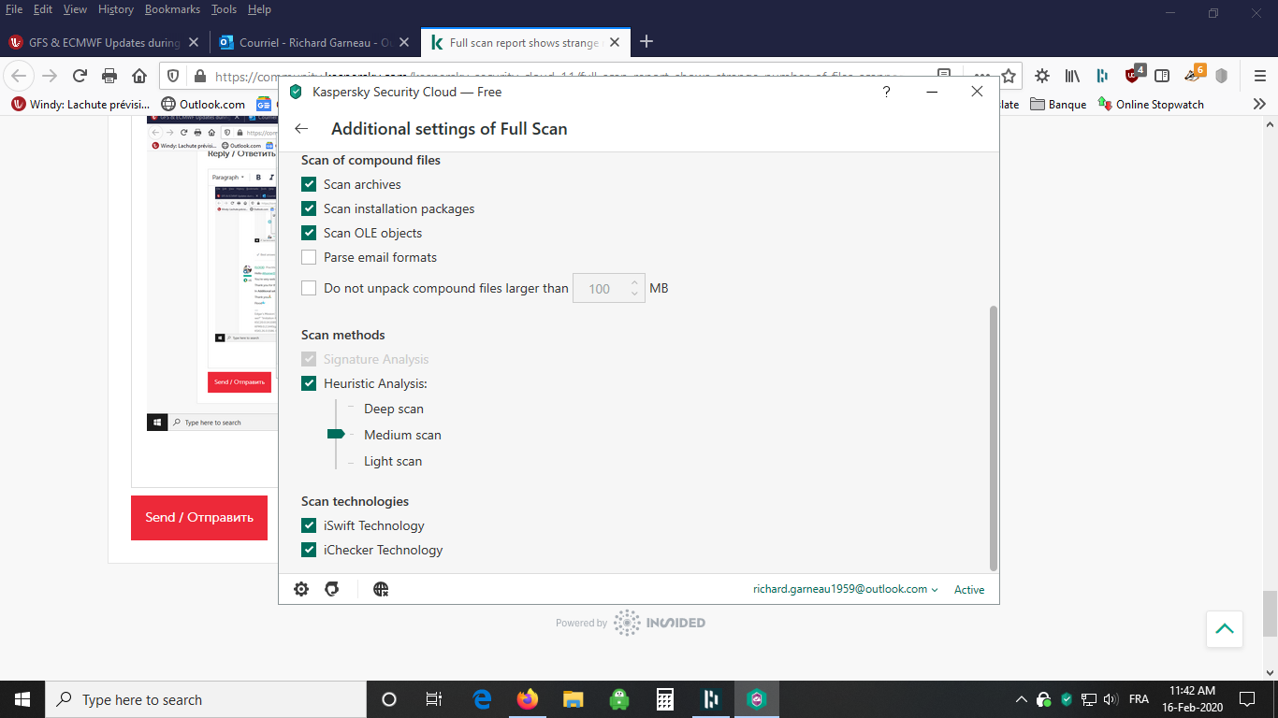1278x718 pixels.
Task: Open Windows Task View
Action: 434,699
